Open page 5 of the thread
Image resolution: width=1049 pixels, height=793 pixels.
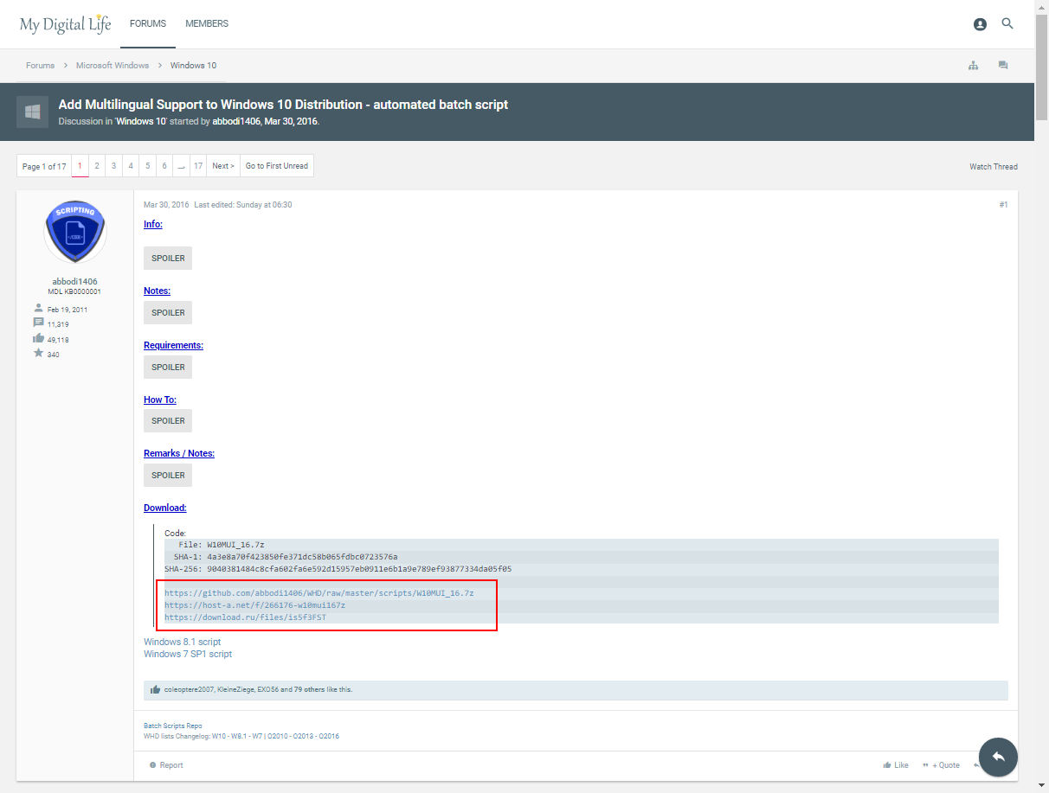point(148,166)
